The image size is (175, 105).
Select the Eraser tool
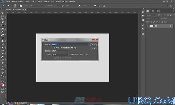[x=2, y=47]
